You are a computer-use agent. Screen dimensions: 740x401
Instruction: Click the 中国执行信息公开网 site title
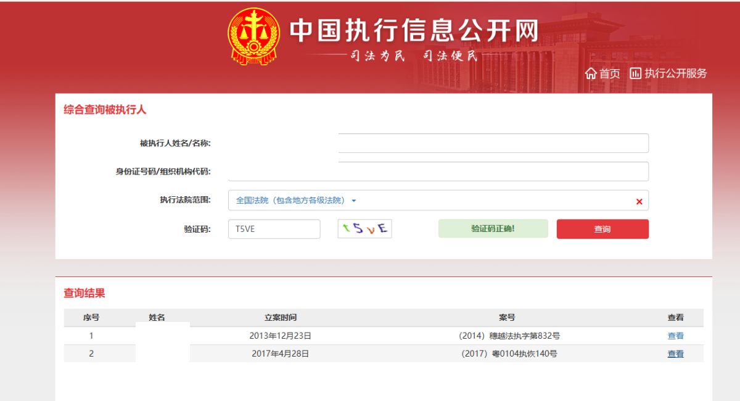(x=414, y=31)
